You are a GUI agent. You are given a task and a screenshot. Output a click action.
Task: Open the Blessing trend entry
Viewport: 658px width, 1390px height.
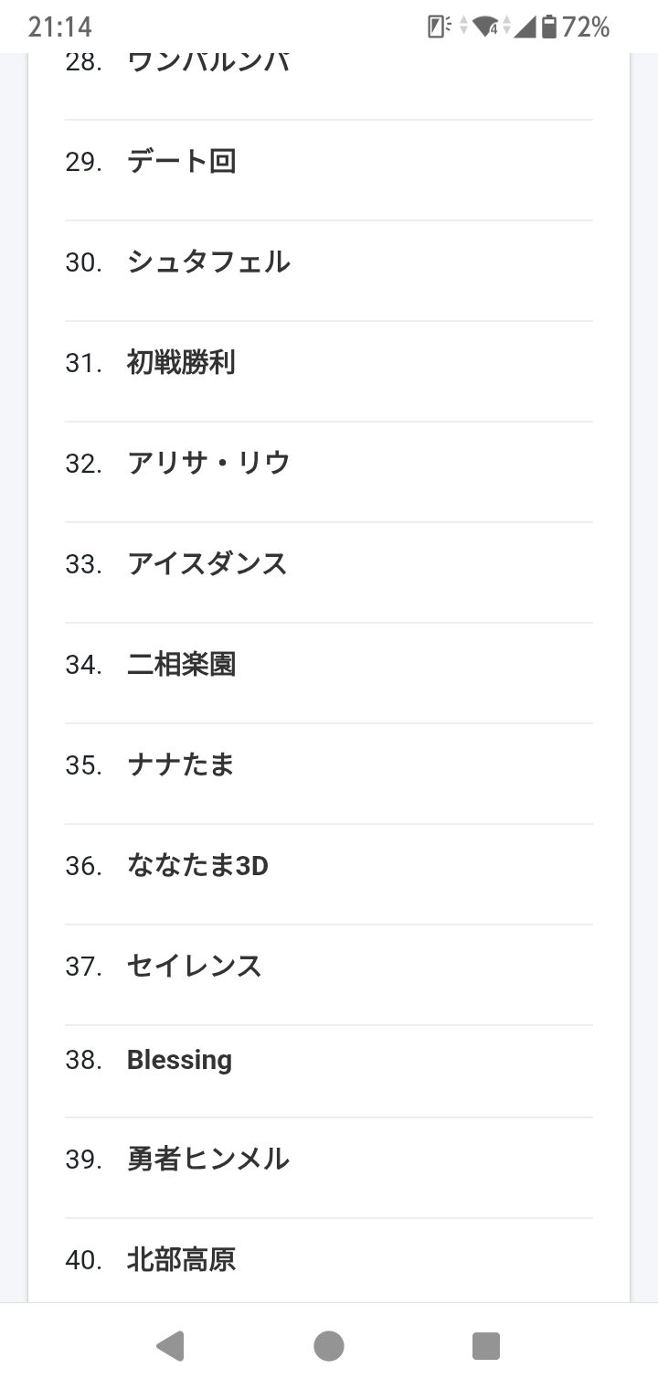tap(179, 1060)
